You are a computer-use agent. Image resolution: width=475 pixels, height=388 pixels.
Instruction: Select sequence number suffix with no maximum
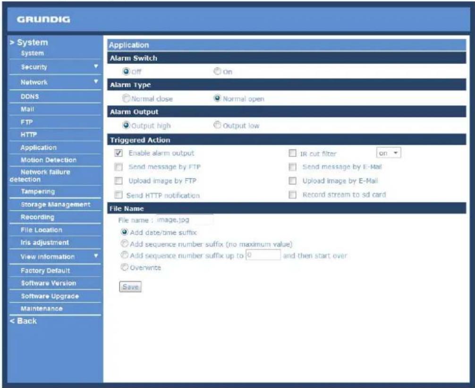(124, 243)
